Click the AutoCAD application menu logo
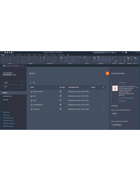140x181 pixels. 1,52
